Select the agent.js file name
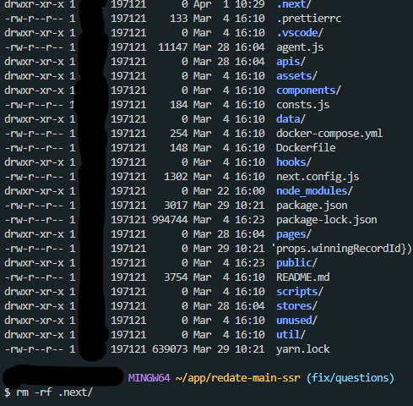This screenshot has width=413, height=406. coord(300,47)
